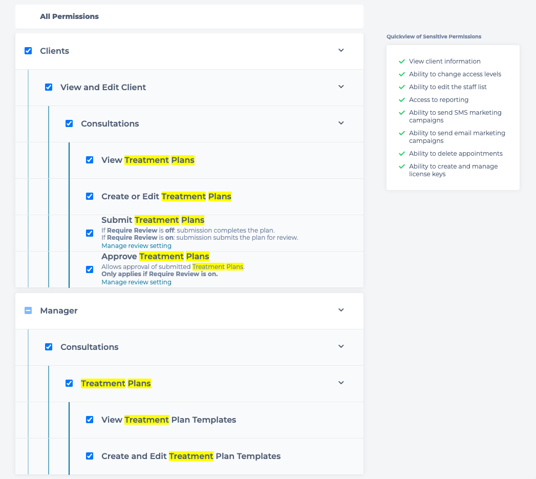Uncheck View Treatment Plan Templates
This screenshot has height=479, width=536.
click(x=90, y=420)
